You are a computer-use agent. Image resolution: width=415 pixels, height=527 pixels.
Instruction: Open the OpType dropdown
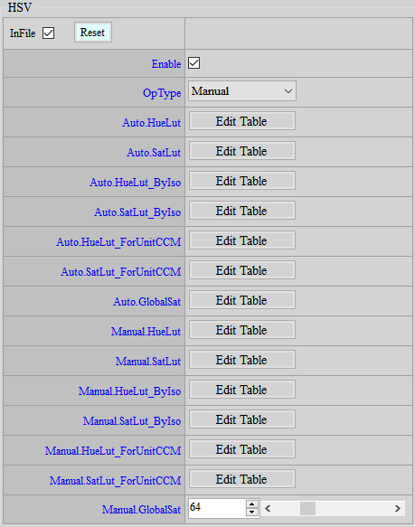242,90
